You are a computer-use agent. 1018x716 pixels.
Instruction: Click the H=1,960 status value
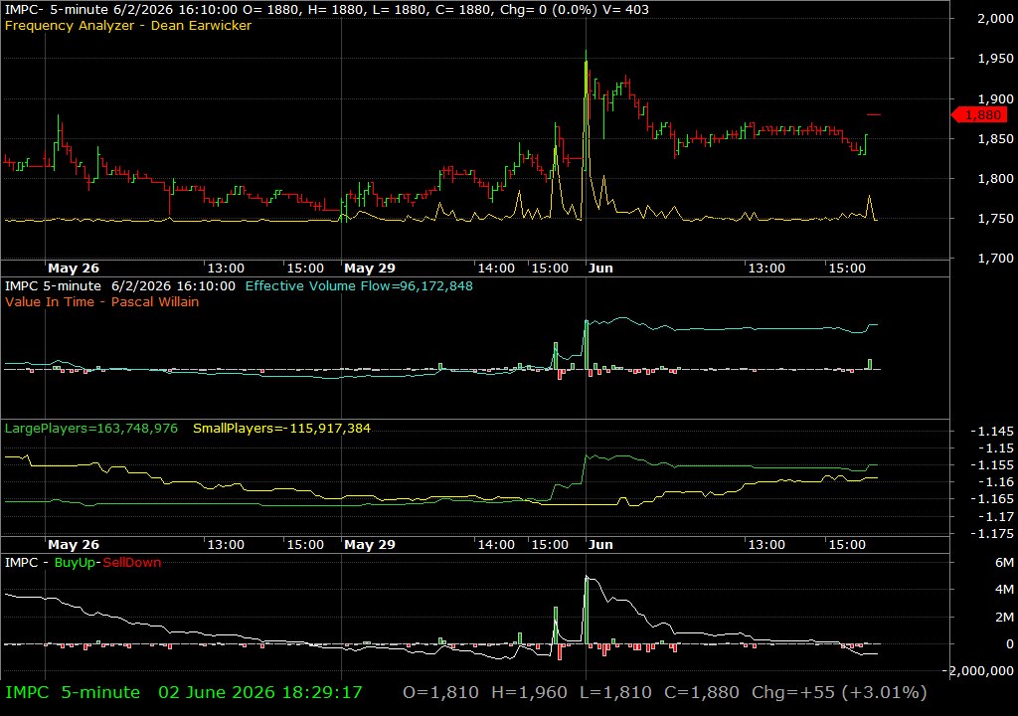[529, 692]
